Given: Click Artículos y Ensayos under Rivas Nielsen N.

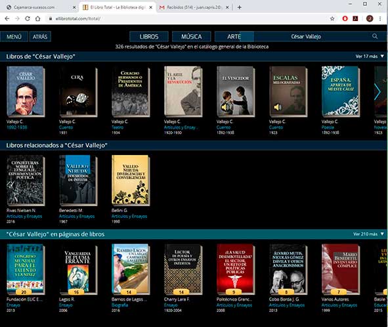Looking at the screenshot, I should point(24,216).
